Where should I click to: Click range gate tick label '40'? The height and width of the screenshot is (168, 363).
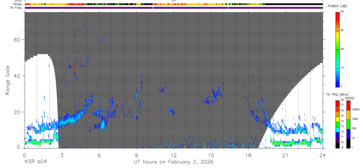17,76
